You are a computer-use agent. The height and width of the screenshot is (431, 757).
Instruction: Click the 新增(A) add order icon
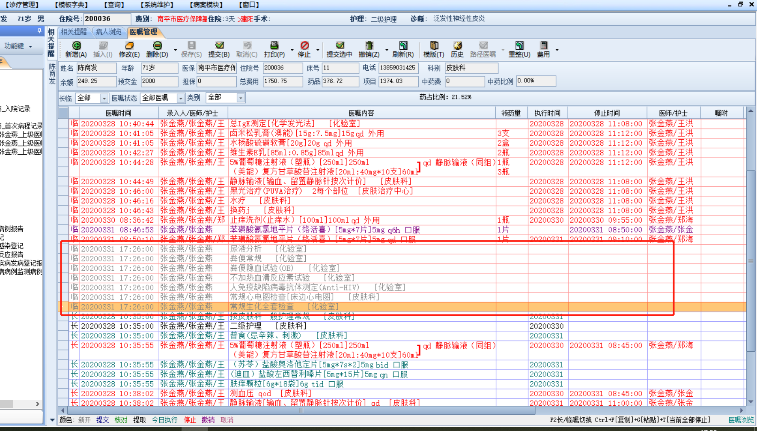76,45
